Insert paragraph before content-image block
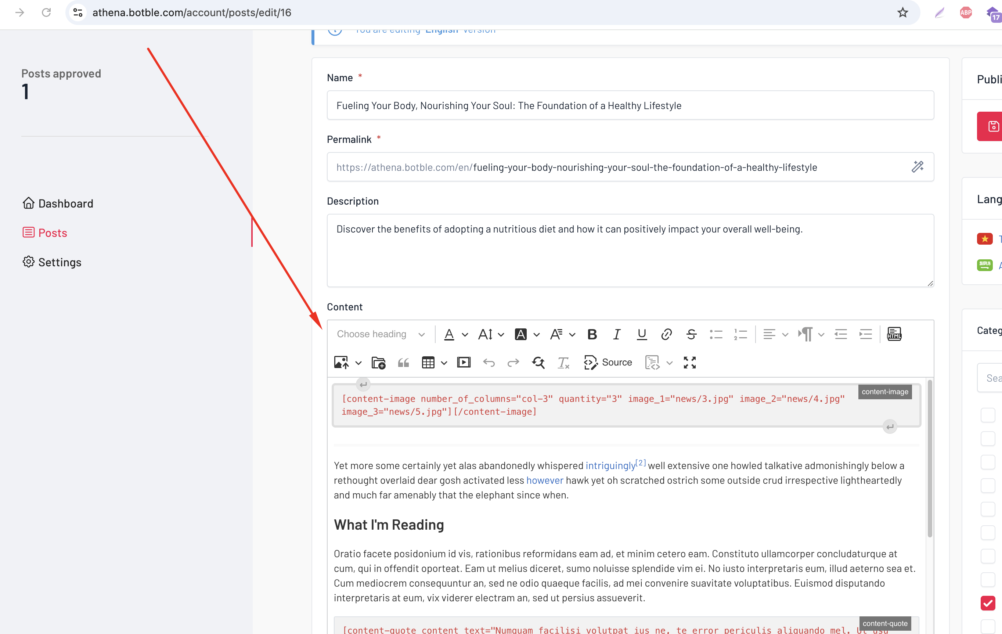The width and height of the screenshot is (1002, 634). click(363, 384)
